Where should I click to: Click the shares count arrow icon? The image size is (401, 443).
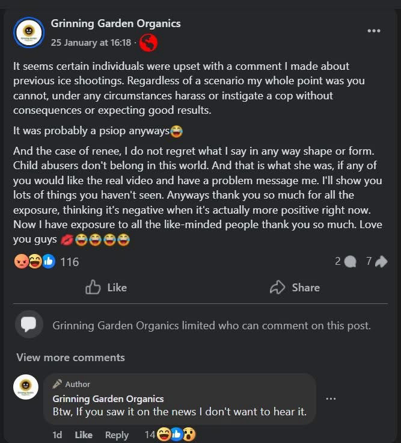(381, 261)
